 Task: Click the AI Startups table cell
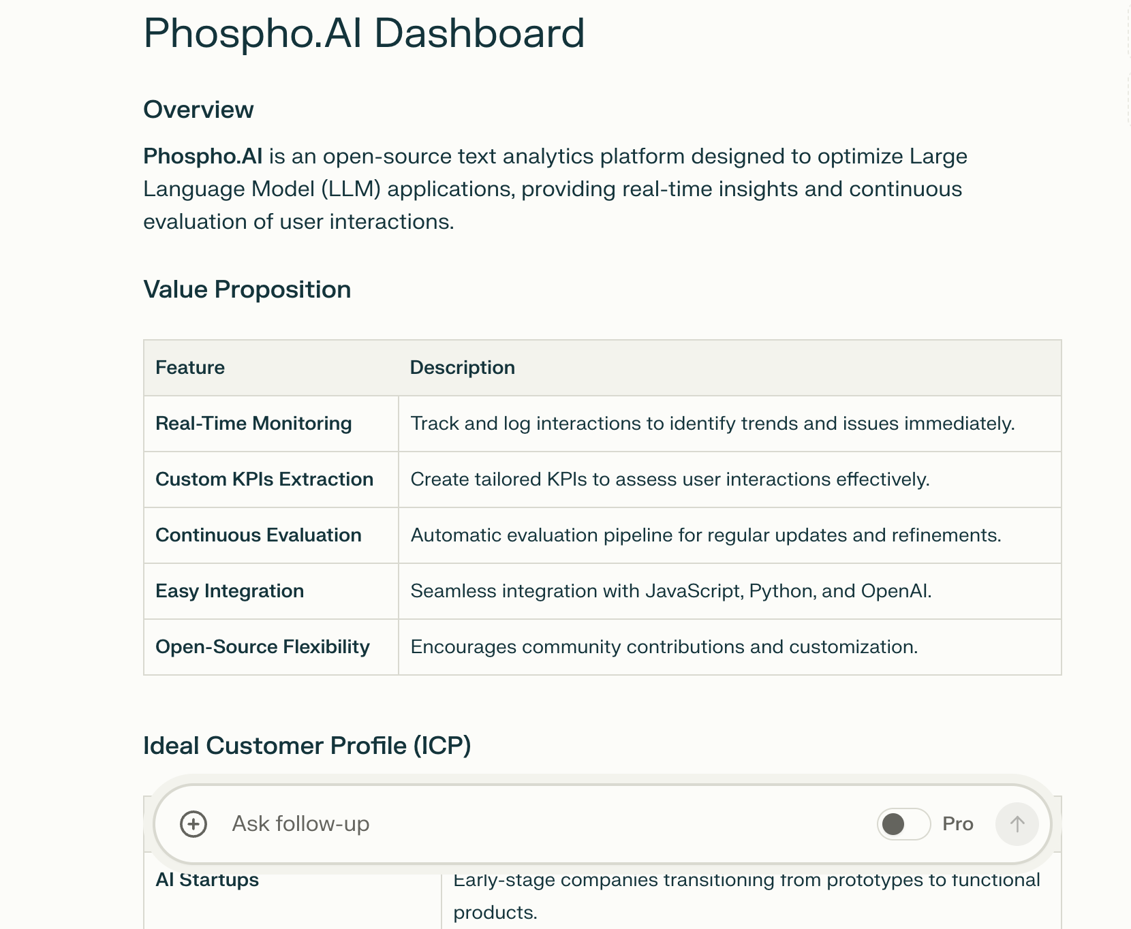tap(207, 879)
